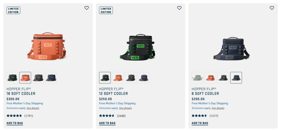The width and height of the screenshot is (281, 131).
Task: Choose the charcoal swatch on Hopper Flip 18
Action: (x=38, y=78)
